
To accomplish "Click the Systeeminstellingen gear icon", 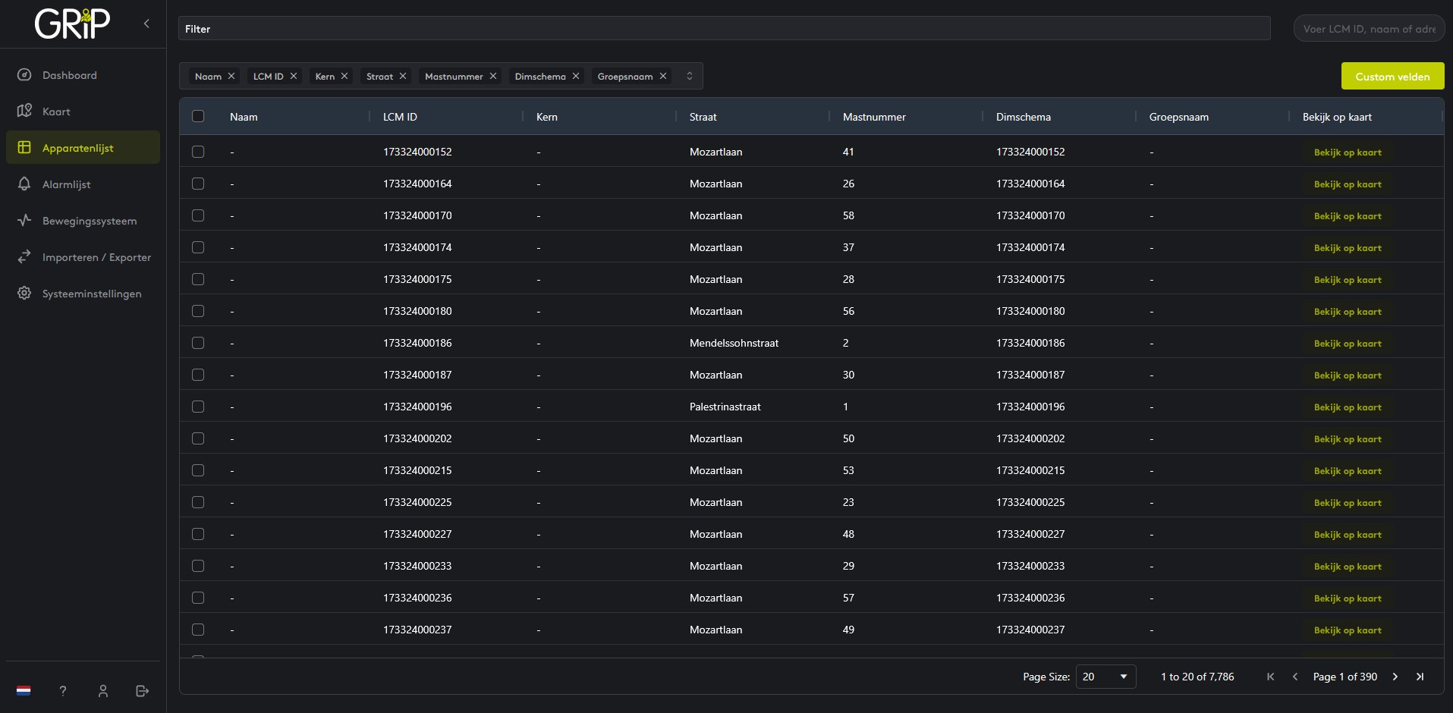I will [x=24, y=293].
